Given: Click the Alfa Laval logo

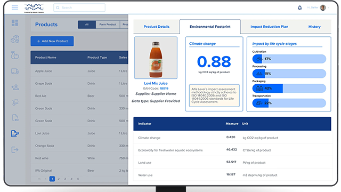Looking at the screenshot, I should pyautogui.click(x=34, y=9).
